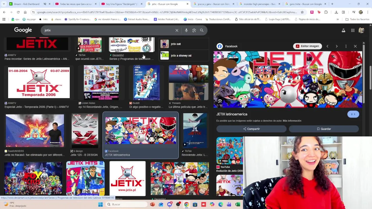Open the Google apps grid
The height and width of the screenshot is (209, 372).
point(353,30)
